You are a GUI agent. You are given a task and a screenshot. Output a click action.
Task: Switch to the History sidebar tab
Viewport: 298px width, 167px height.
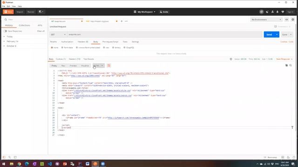(9, 26)
